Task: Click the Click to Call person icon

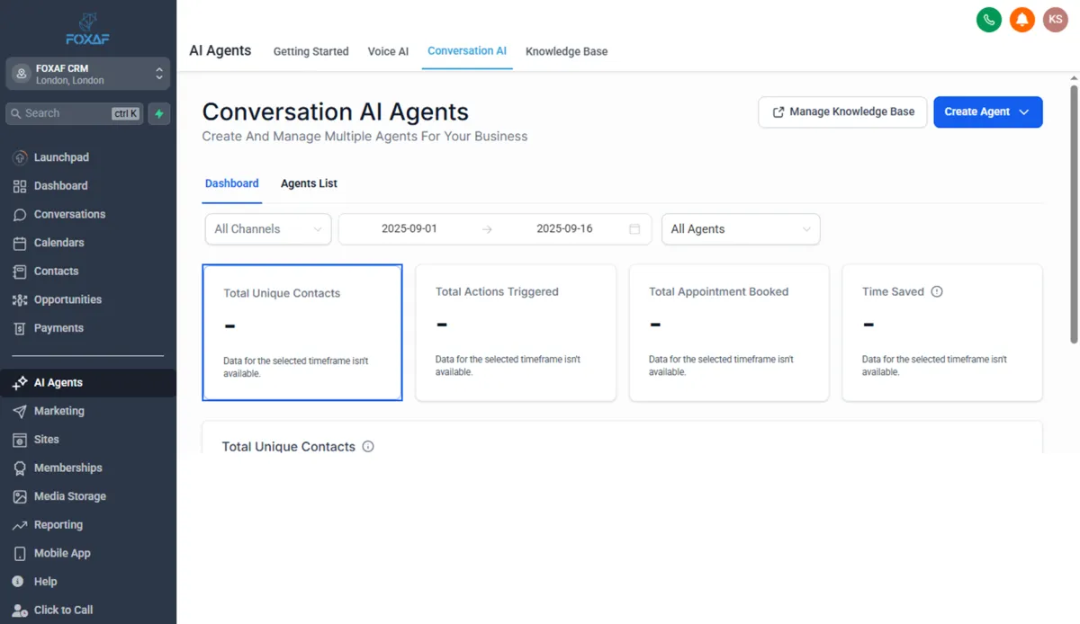Action: [20, 611]
